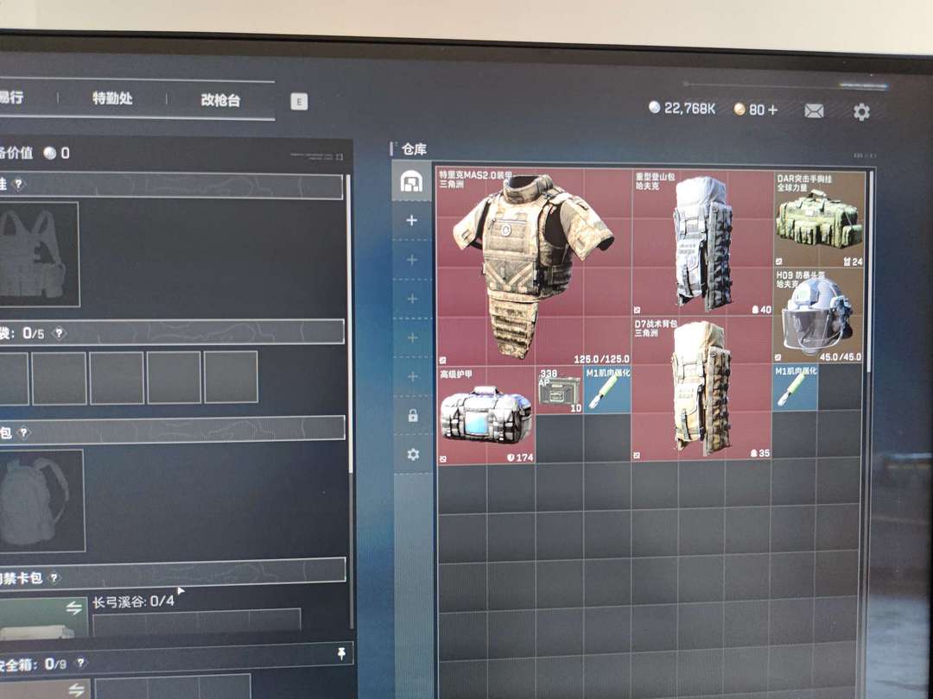
Task: Click the empty backpack equipment slot
Action: point(41,501)
